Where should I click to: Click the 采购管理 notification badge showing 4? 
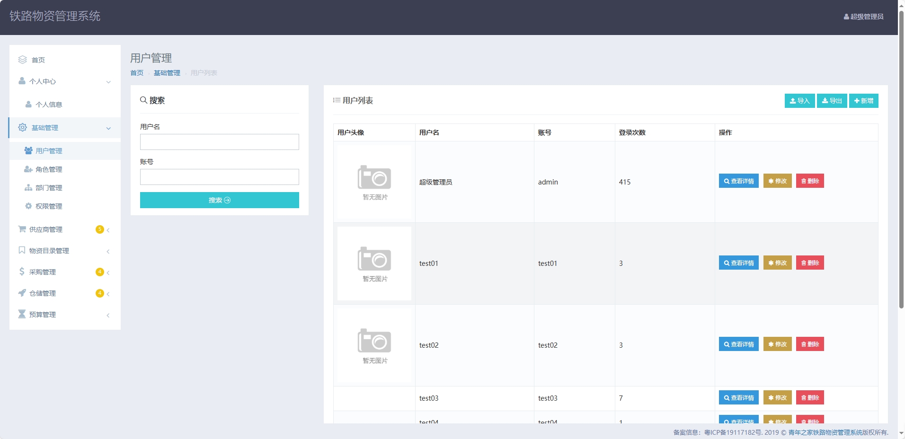pyautogui.click(x=99, y=272)
